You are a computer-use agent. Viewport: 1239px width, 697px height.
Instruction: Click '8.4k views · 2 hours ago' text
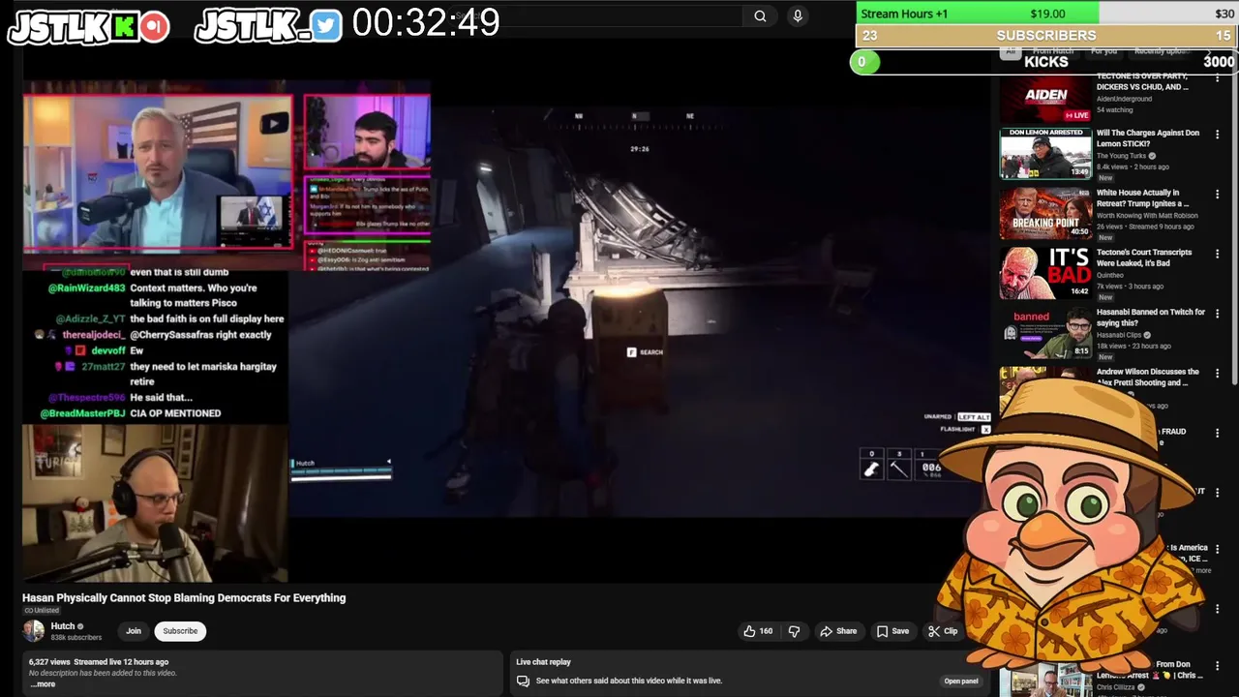[1133, 167]
